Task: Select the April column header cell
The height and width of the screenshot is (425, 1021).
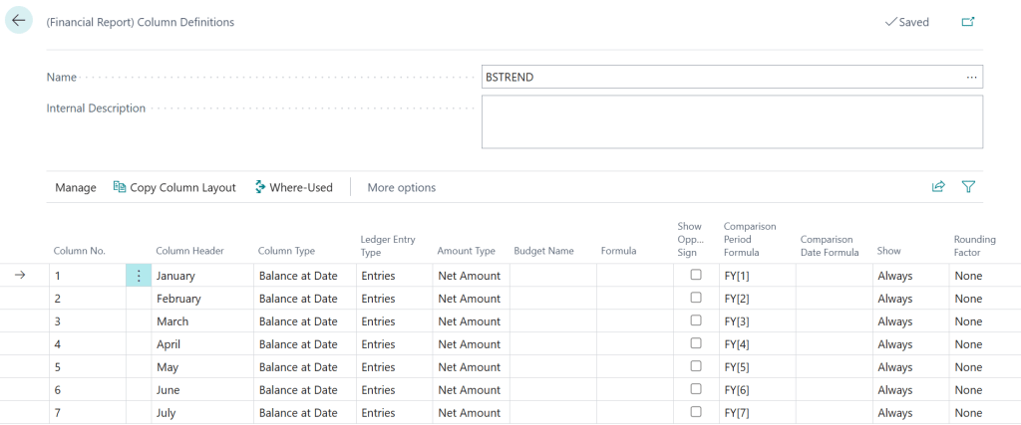Action: click(202, 343)
